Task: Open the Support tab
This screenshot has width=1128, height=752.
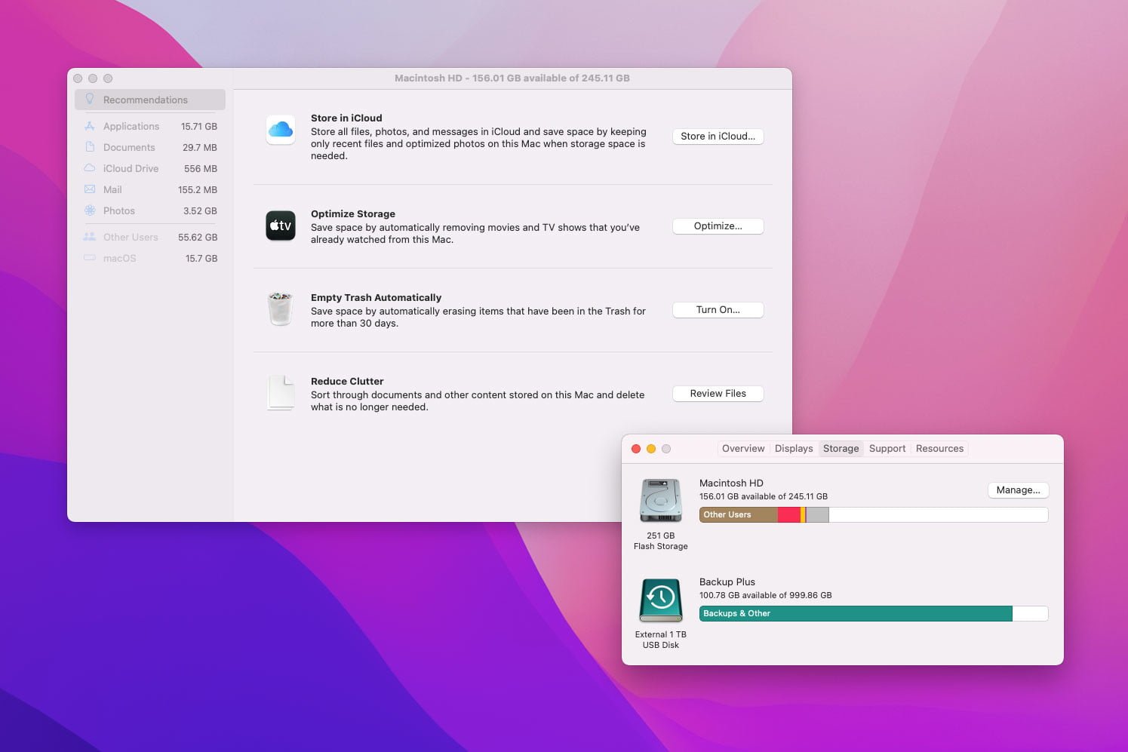Action: click(887, 449)
